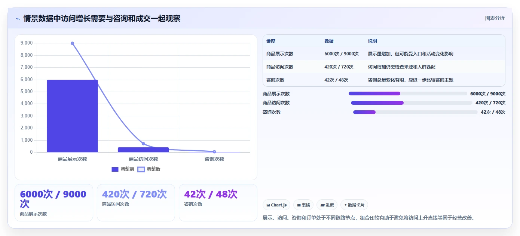This screenshot has width=520, height=236.
Task: Click the 42次 / 48次 progress value
Action: point(493,112)
